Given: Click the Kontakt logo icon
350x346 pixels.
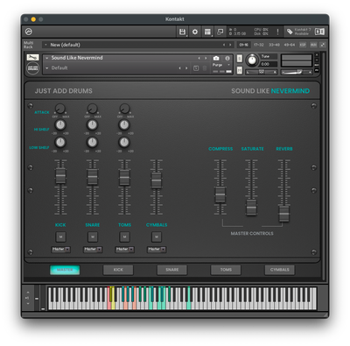Looking at the screenshot, I should pos(29,32).
